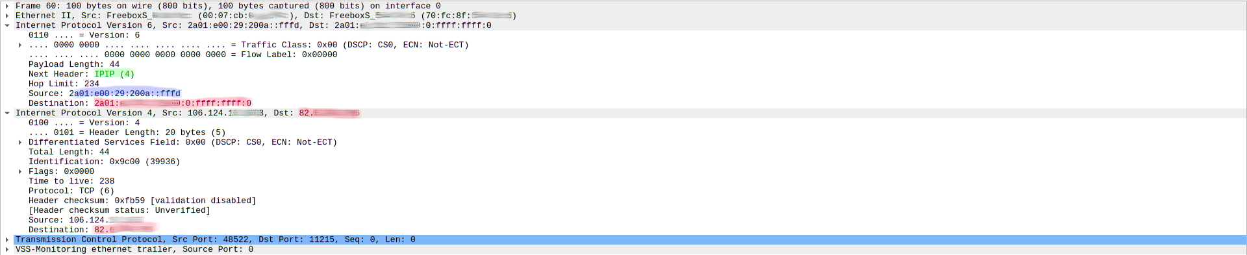Expand the Differentiated Services Field arrow
Viewport: 1247px width, 255px height.
(20, 142)
